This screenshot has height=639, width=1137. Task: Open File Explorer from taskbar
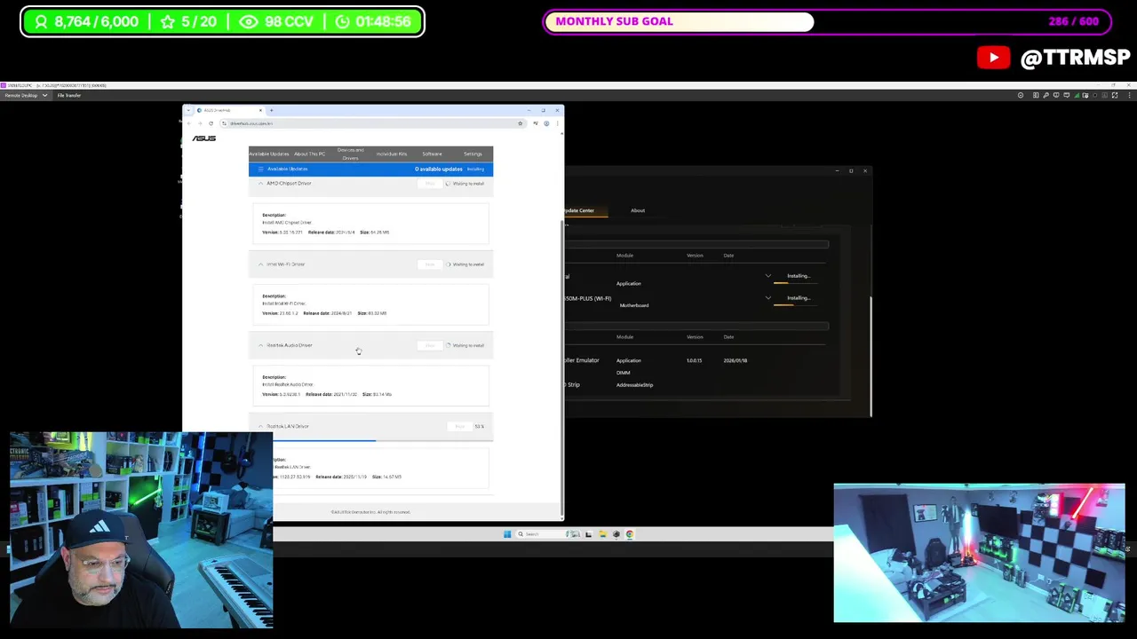pyautogui.click(x=602, y=534)
